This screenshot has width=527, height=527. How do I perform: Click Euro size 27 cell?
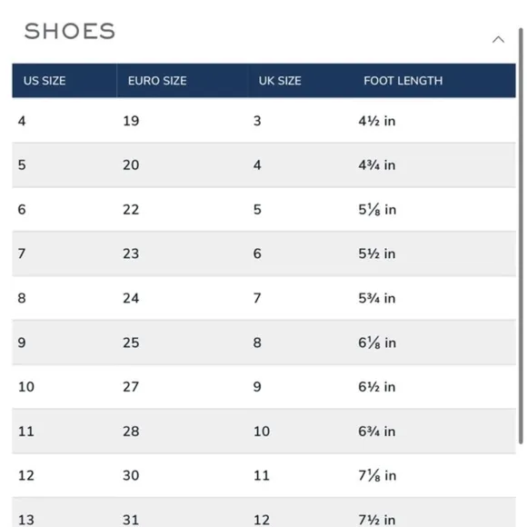pos(131,386)
